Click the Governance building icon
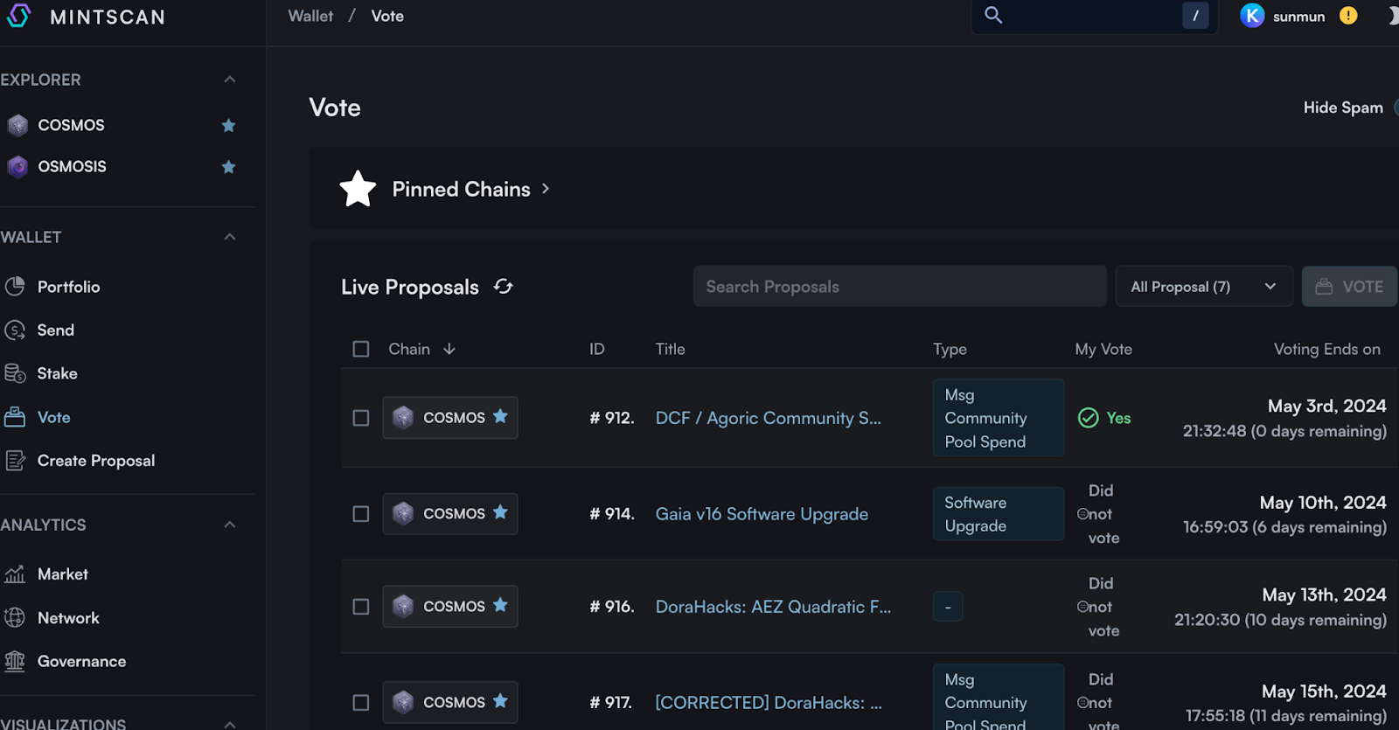Viewport: 1399px width, 730px height. pyautogui.click(x=15, y=662)
